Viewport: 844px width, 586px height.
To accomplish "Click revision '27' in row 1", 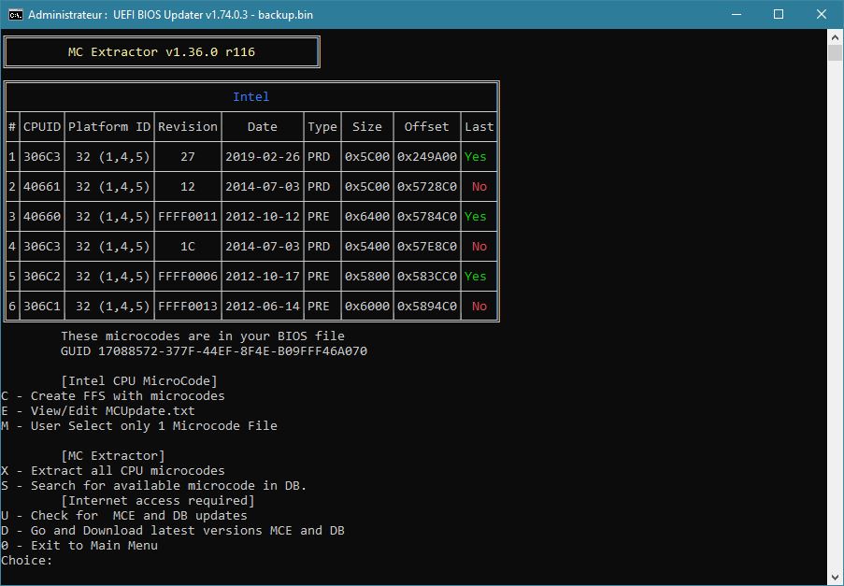I will 187,157.
